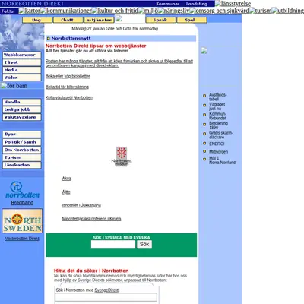304x304 pixels.
Task: Open I livet sidebar button
Action: [22, 62]
